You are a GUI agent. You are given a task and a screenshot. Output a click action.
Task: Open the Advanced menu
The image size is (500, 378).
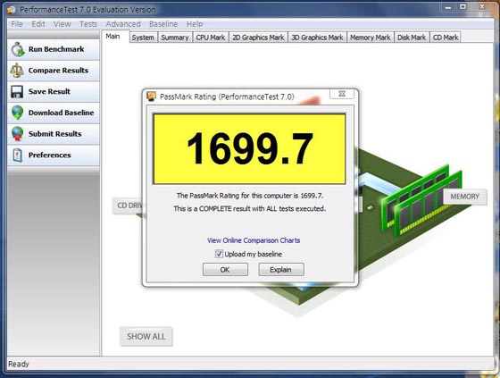click(x=123, y=24)
